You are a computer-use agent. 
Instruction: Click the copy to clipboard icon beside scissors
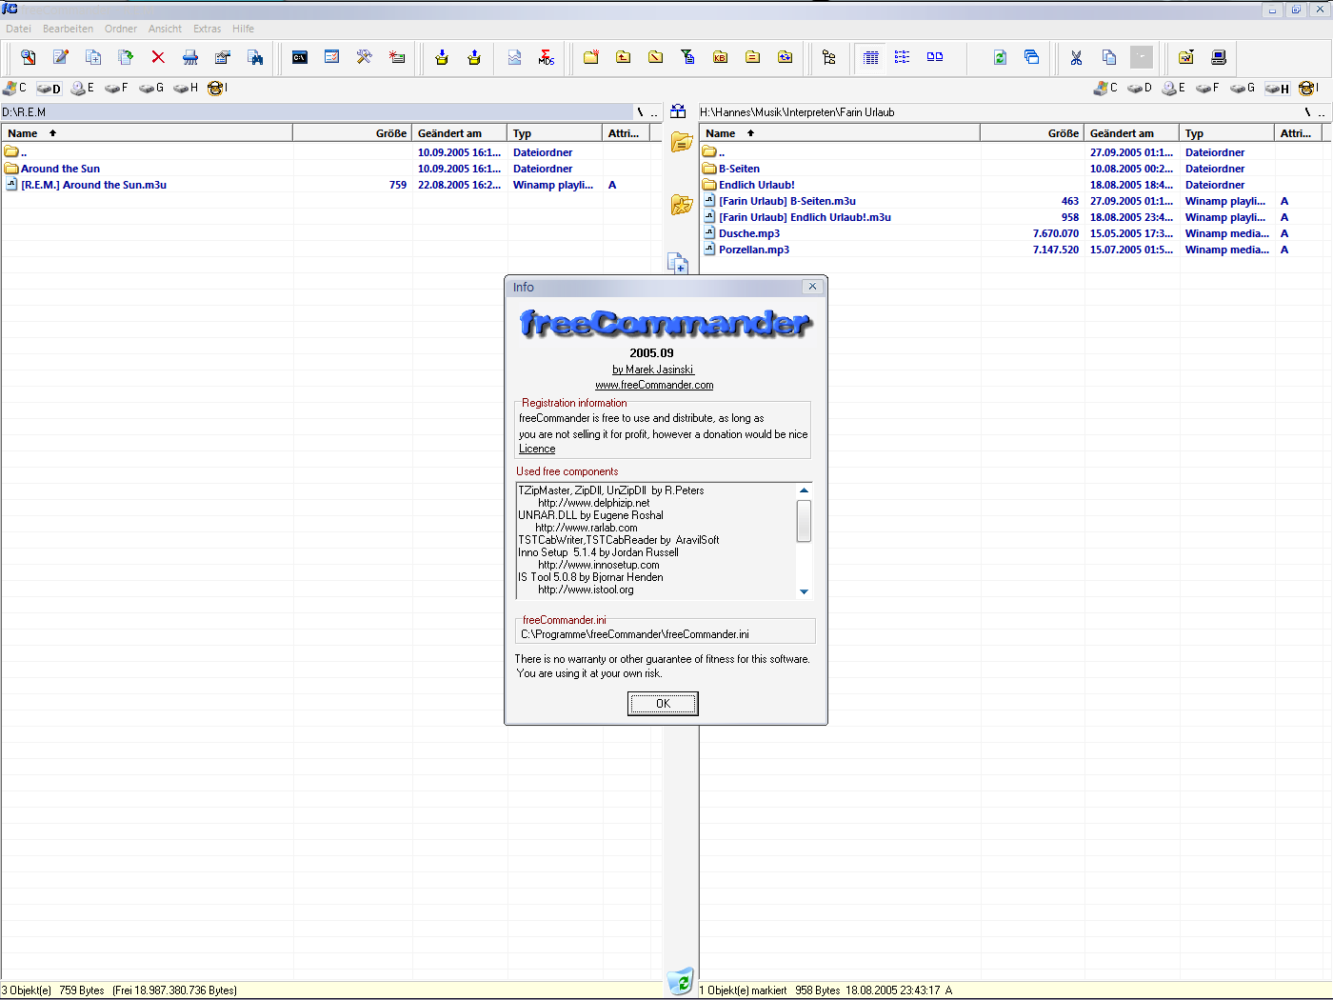click(1109, 57)
